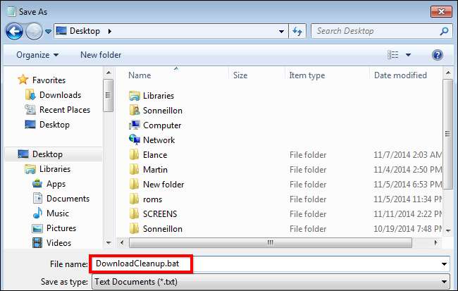Open the more view options dropdown arrow
The image size is (458, 291).
tap(409, 55)
